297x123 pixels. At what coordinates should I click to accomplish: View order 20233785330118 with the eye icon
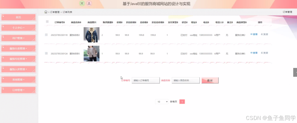coord(254,34)
